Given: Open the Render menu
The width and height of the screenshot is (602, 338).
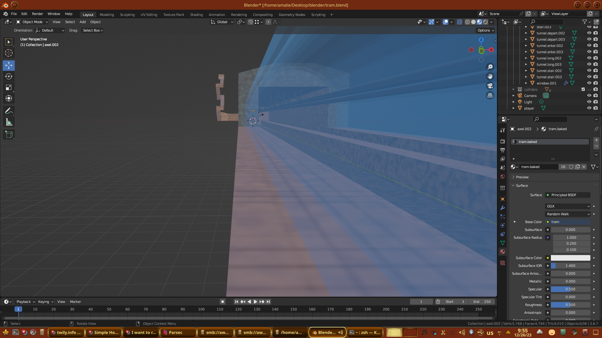Looking at the screenshot, I should click(37, 14).
